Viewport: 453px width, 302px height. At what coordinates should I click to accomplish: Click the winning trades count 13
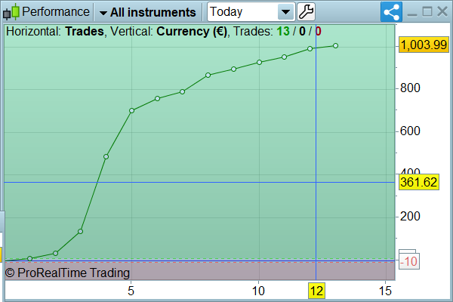(283, 31)
